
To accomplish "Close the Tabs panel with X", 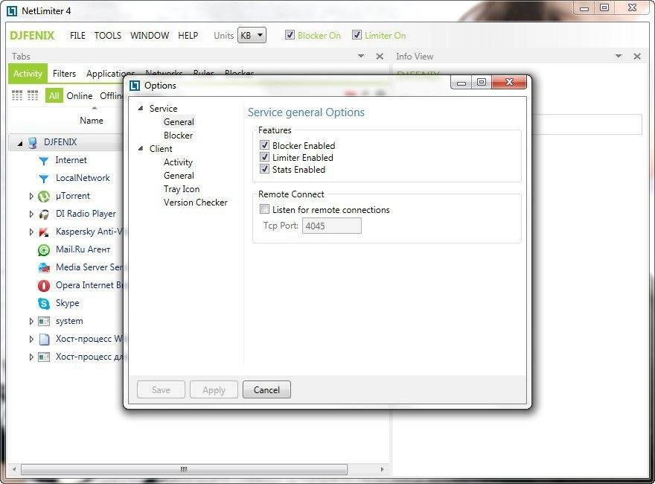I will tap(380, 57).
